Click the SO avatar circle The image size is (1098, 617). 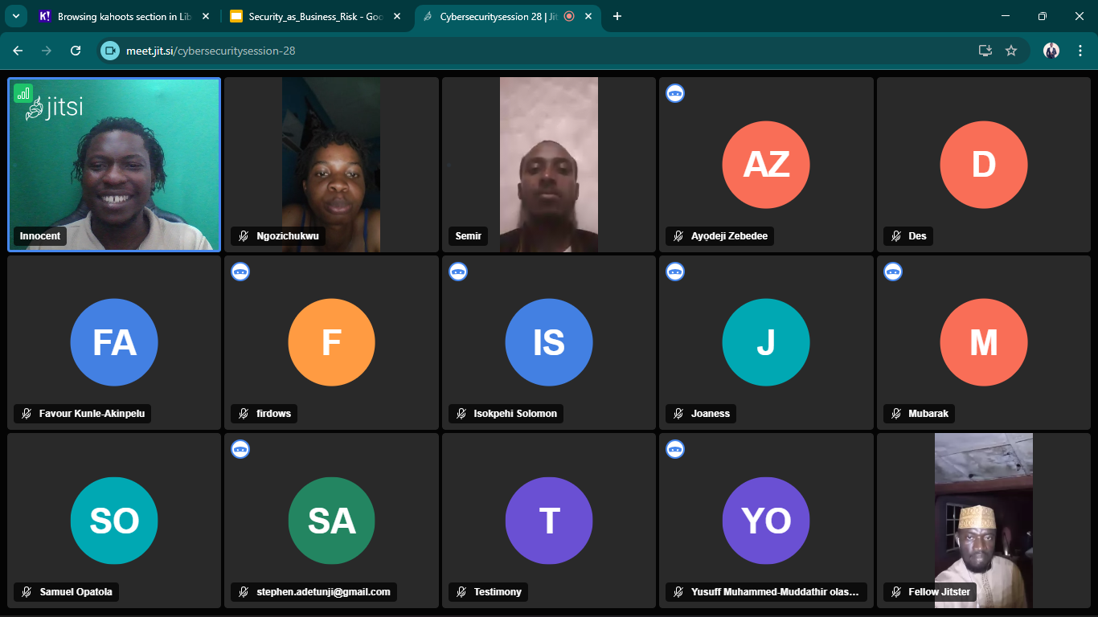(x=114, y=521)
